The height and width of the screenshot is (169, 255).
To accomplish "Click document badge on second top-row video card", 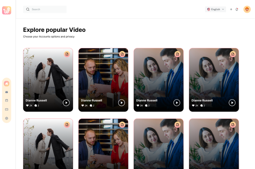I will [x=122, y=54].
